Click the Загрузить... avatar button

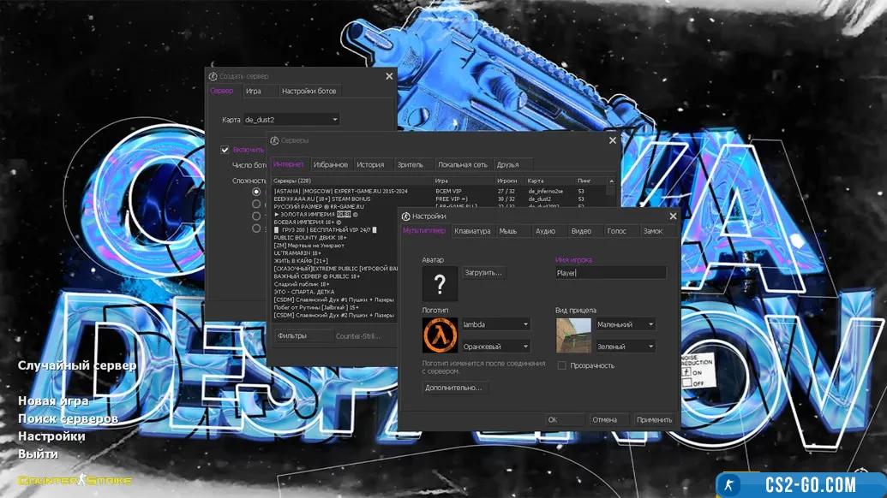(x=484, y=272)
